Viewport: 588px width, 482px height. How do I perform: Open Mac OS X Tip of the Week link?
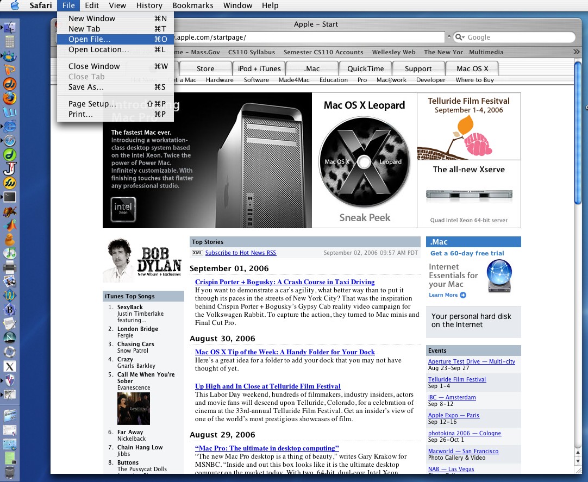(x=285, y=352)
